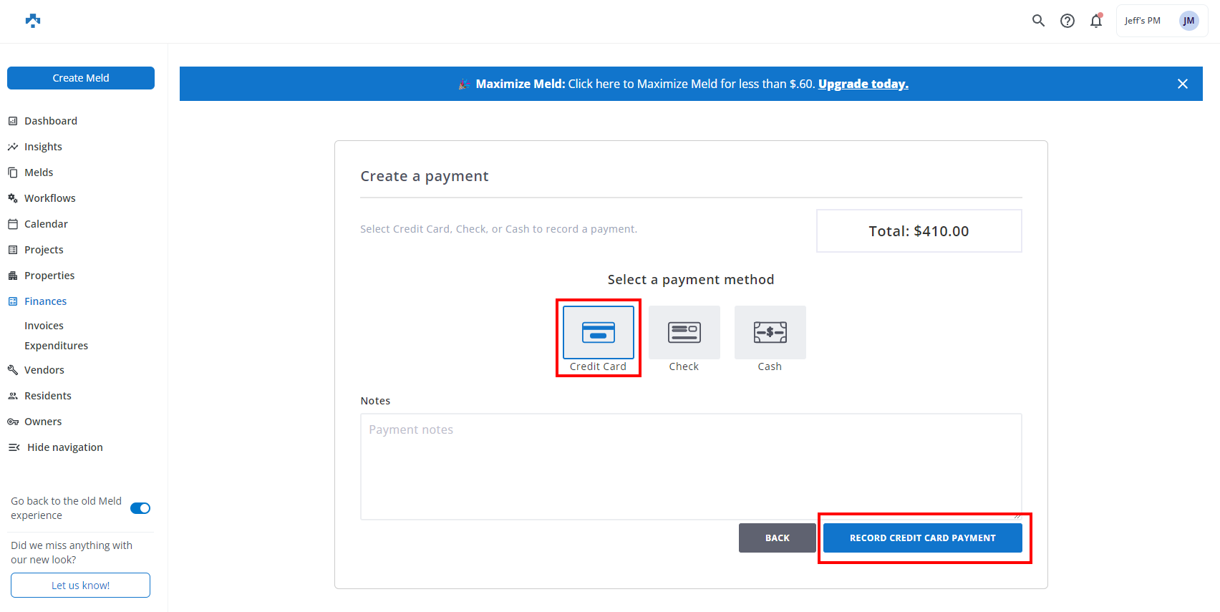1220x612 pixels.
Task: Open the Jeff's PM account menu
Action: click(1143, 21)
